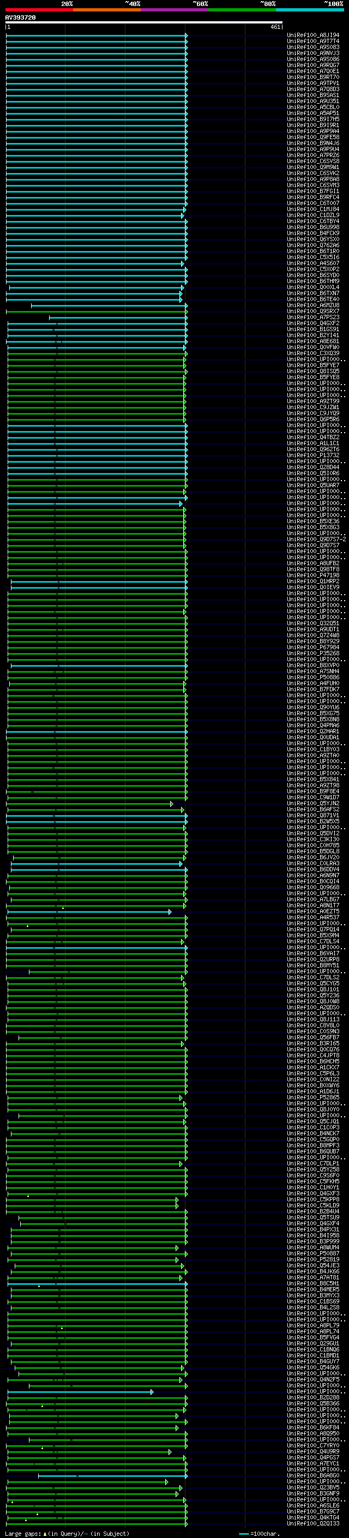Screen dimensions: 349x1538
Task: Select hit label UniRef100_Q9FE58
Action: [313, 137]
